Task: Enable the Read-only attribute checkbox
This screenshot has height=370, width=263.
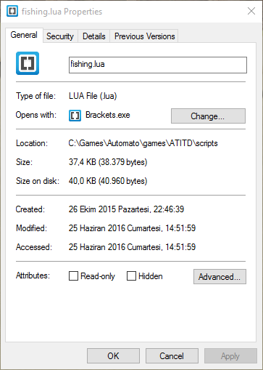Action: (73, 276)
